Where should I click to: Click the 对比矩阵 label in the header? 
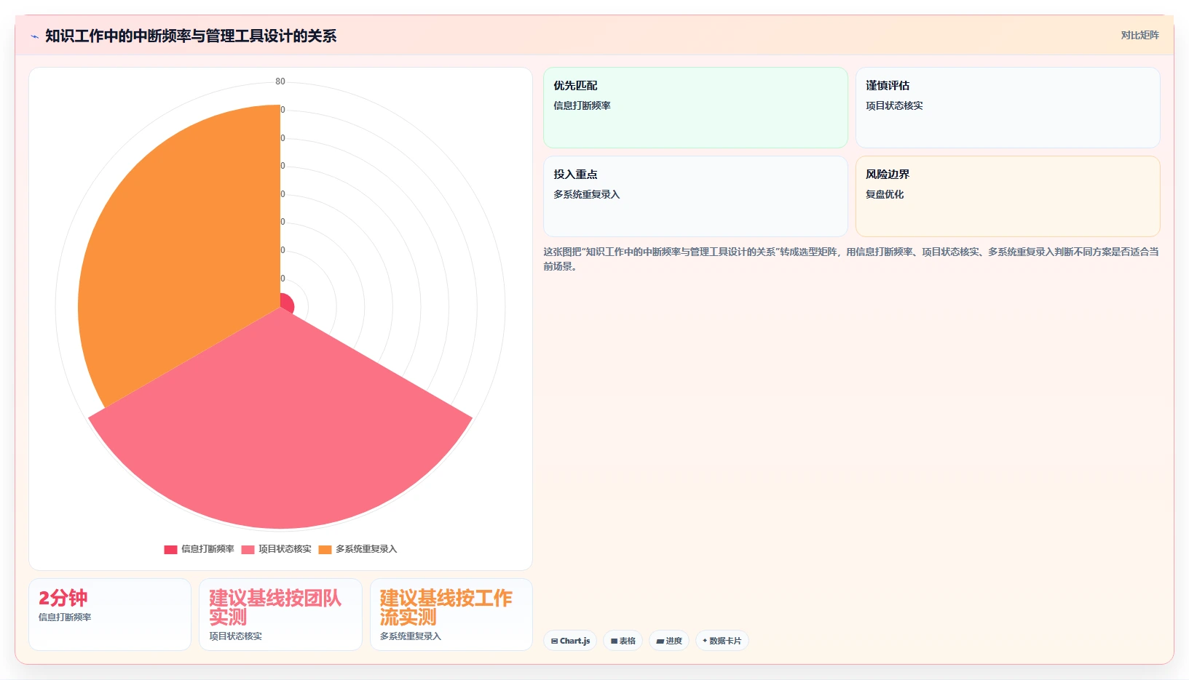click(1139, 35)
